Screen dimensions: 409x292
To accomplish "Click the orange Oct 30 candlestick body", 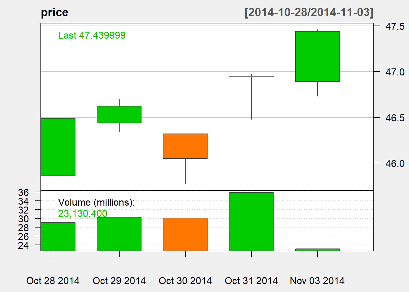I will 185,146.
